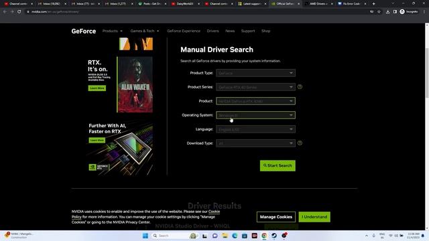Open notifications bell in tray
Image resolution: width=429 pixels, height=241 pixels.
(x=423, y=236)
